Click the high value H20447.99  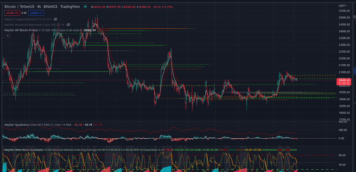coord(114,7)
